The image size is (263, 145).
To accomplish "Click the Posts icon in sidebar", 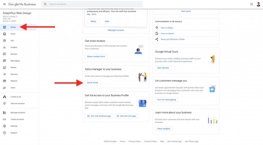I will tap(4, 34).
